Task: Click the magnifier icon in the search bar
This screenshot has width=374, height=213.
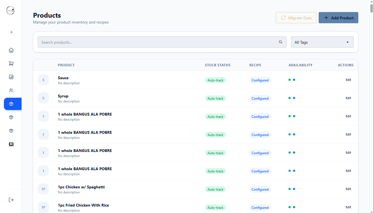Action: click(281, 42)
